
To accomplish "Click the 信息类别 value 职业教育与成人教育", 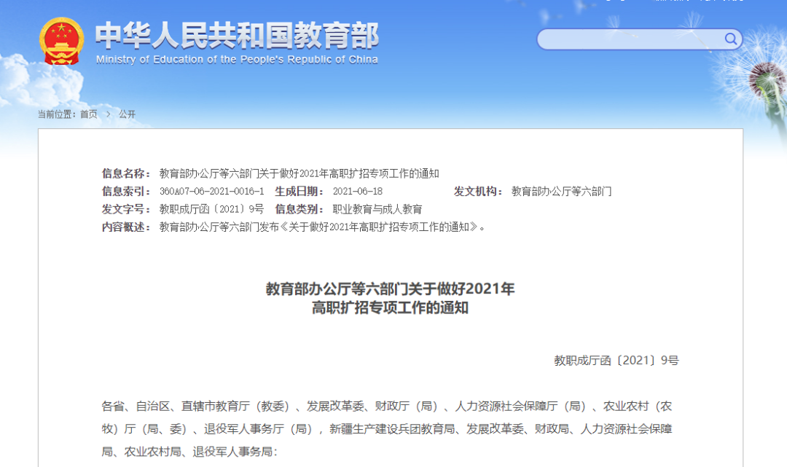I will pyautogui.click(x=377, y=209).
